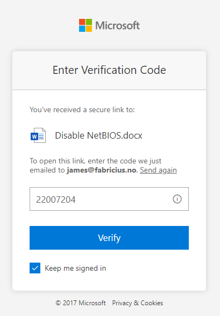Click the Word document icon
220x316 pixels.
pyautogui.click(x=38, y=135)
